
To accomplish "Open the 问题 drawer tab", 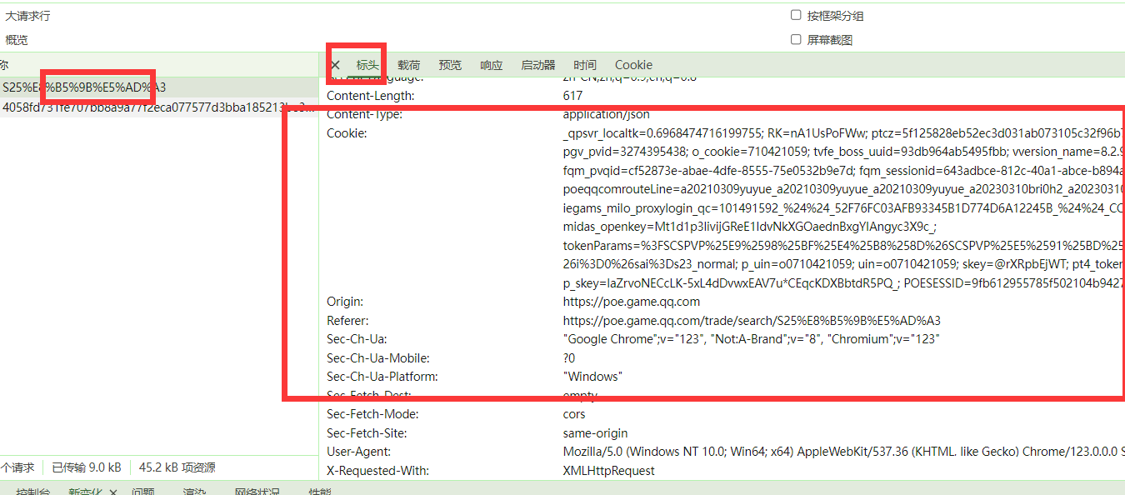I will (x=142, y=492).
